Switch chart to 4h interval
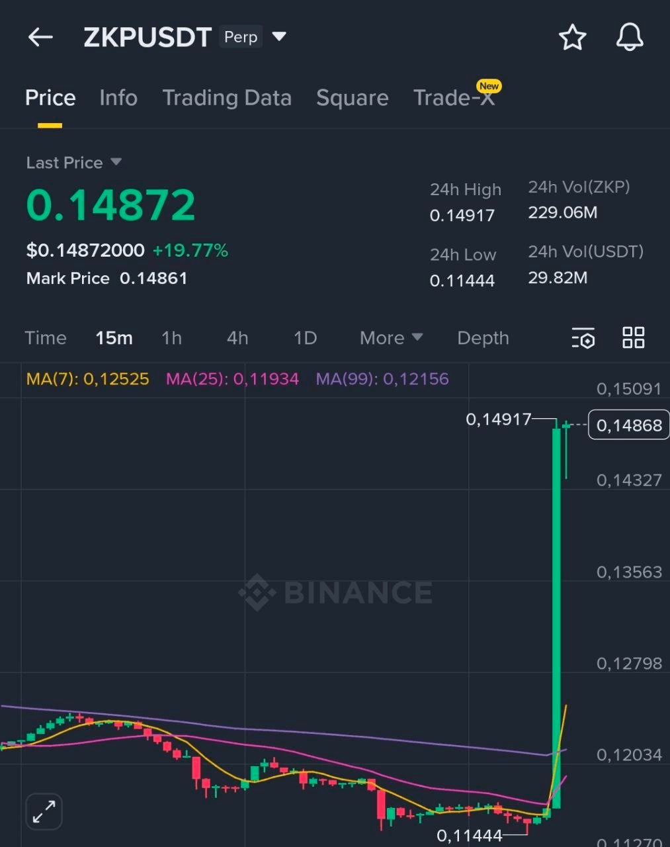This screenshot has height=847, width=670. tap(237, 338)
